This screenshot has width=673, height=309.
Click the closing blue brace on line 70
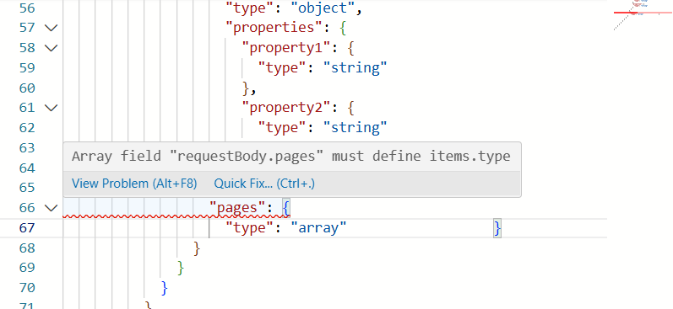(x=165, y=288)
